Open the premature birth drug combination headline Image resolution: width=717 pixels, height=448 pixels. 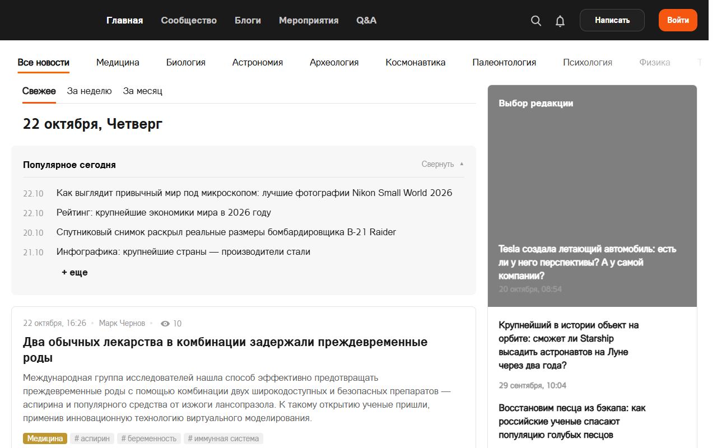pos(225,350)
